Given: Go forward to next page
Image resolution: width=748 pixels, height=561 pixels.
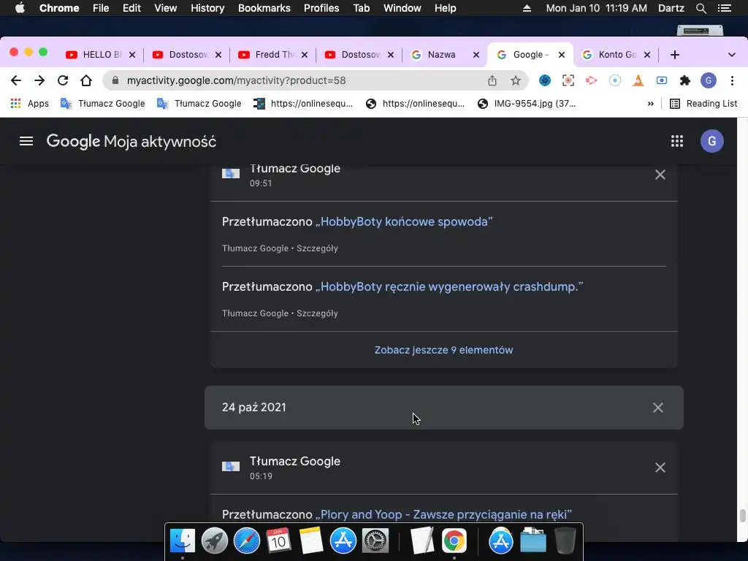Looking at the screenshot, I should [x=39, y=80].
